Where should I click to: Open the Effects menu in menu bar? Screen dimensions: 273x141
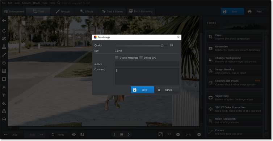(37, 3)
